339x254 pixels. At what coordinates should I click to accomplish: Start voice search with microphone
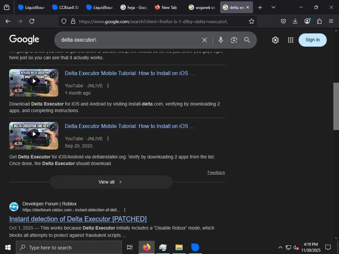pyautogui.click(x=221, y=40)
